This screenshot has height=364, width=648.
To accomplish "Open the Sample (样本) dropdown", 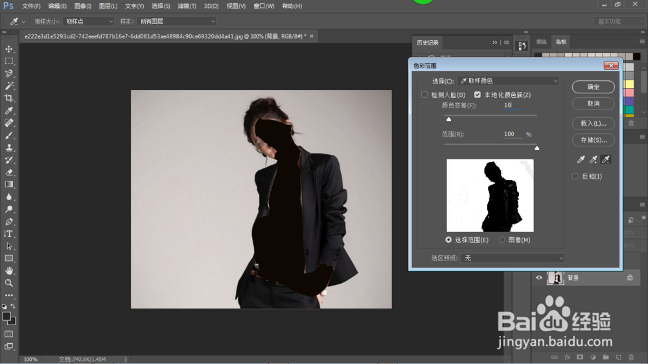I will [x=176, y=21].
